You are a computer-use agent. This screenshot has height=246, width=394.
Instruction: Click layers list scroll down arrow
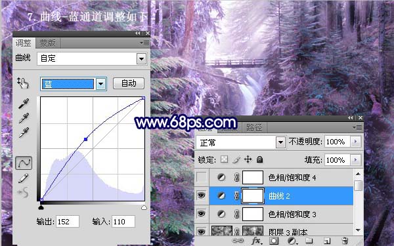pyautogui.click(x=358, y=230)
